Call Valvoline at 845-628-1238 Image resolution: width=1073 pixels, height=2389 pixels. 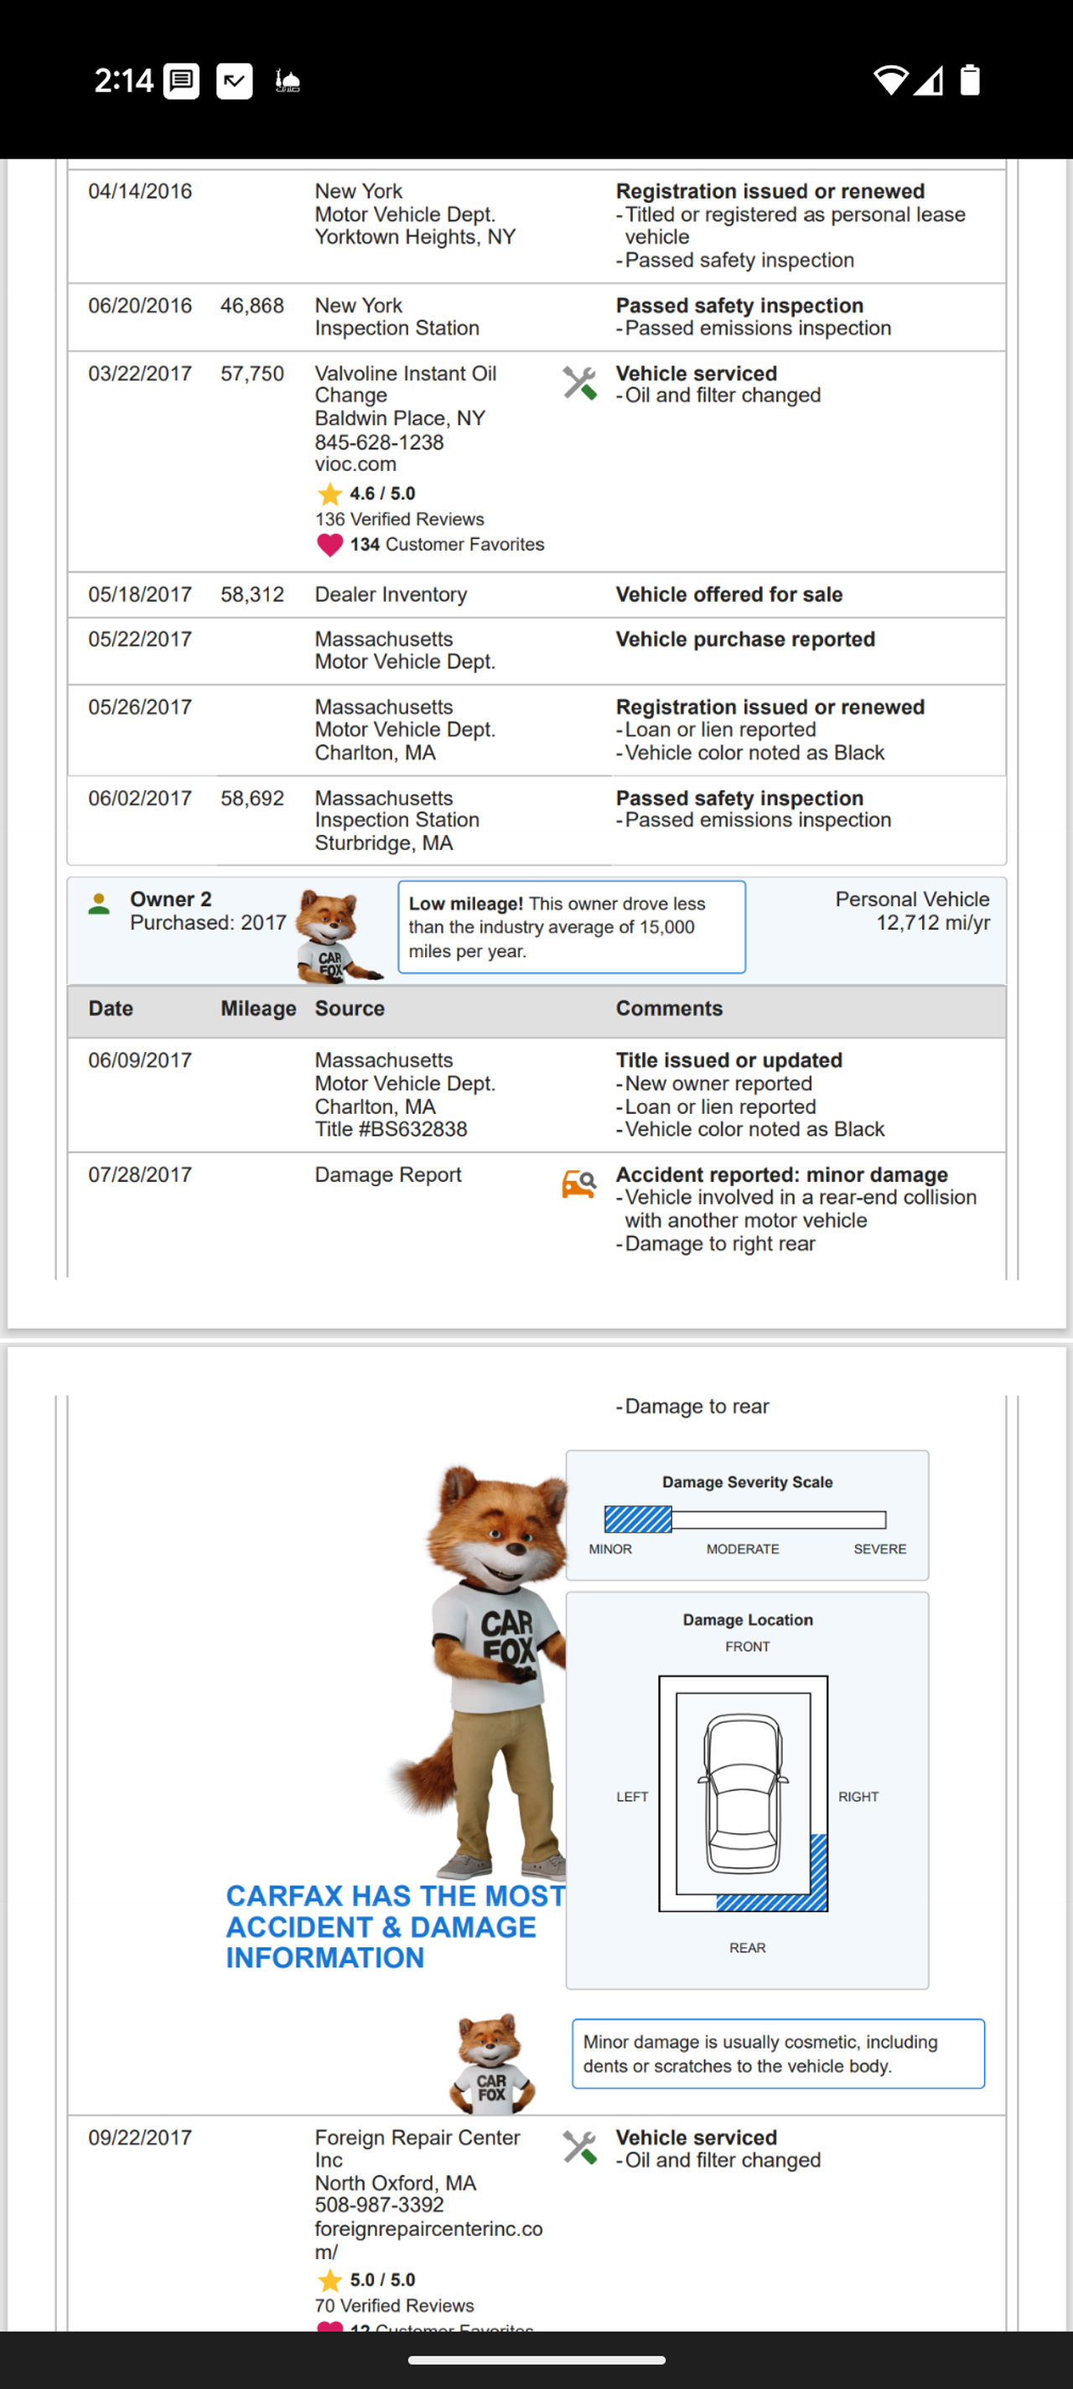pyautogui.click(x=379, y=443)
